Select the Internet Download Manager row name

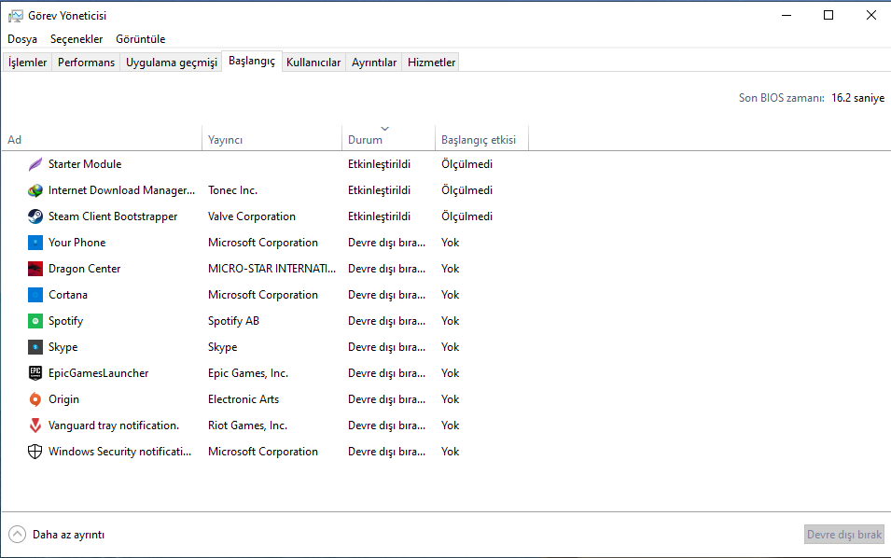[121, 190]
